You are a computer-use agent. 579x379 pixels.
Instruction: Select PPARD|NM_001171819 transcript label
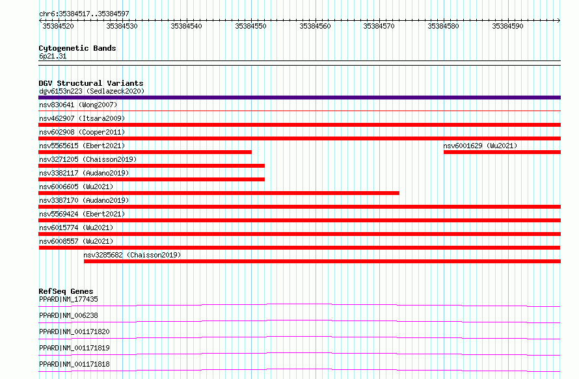pos(74,348)
